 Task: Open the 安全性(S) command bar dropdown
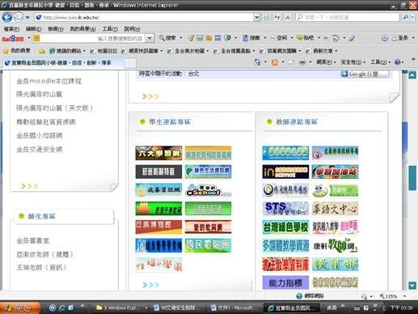353,62
